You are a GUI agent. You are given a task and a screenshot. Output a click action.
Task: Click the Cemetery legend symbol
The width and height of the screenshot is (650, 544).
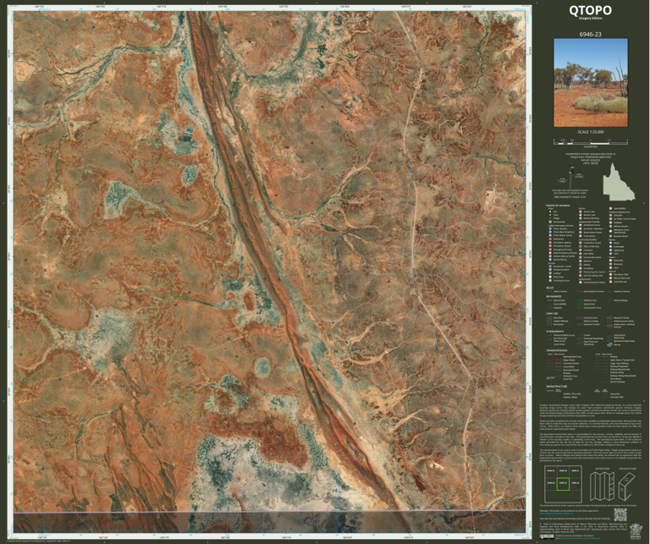click(x=581, y=250)
